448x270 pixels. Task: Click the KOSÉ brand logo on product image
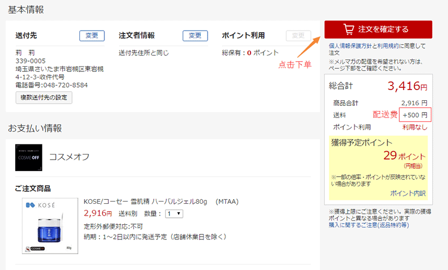(x=40, y=207)
